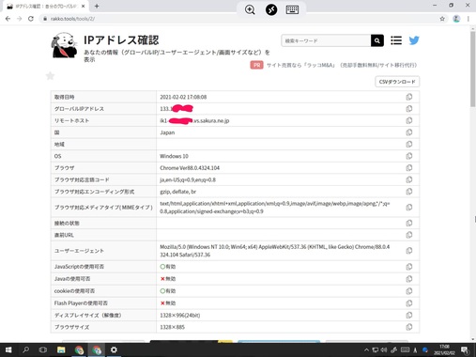Select the gzip, deflate, br text
This screenshot has height=357, width=476.
tap(177, 192)
